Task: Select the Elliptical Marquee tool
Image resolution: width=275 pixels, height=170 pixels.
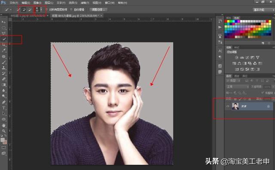Action: [3, 28]
